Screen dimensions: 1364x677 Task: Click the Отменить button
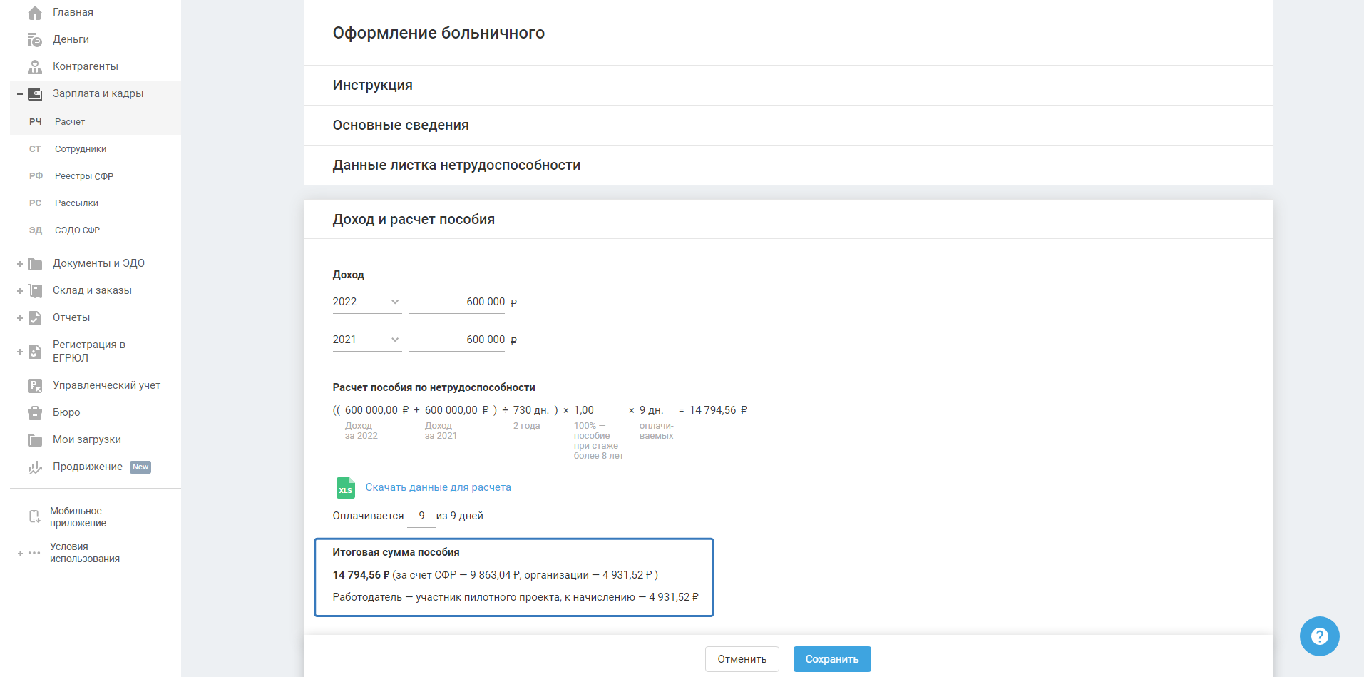pyautogui.click(x=742, y=659)
